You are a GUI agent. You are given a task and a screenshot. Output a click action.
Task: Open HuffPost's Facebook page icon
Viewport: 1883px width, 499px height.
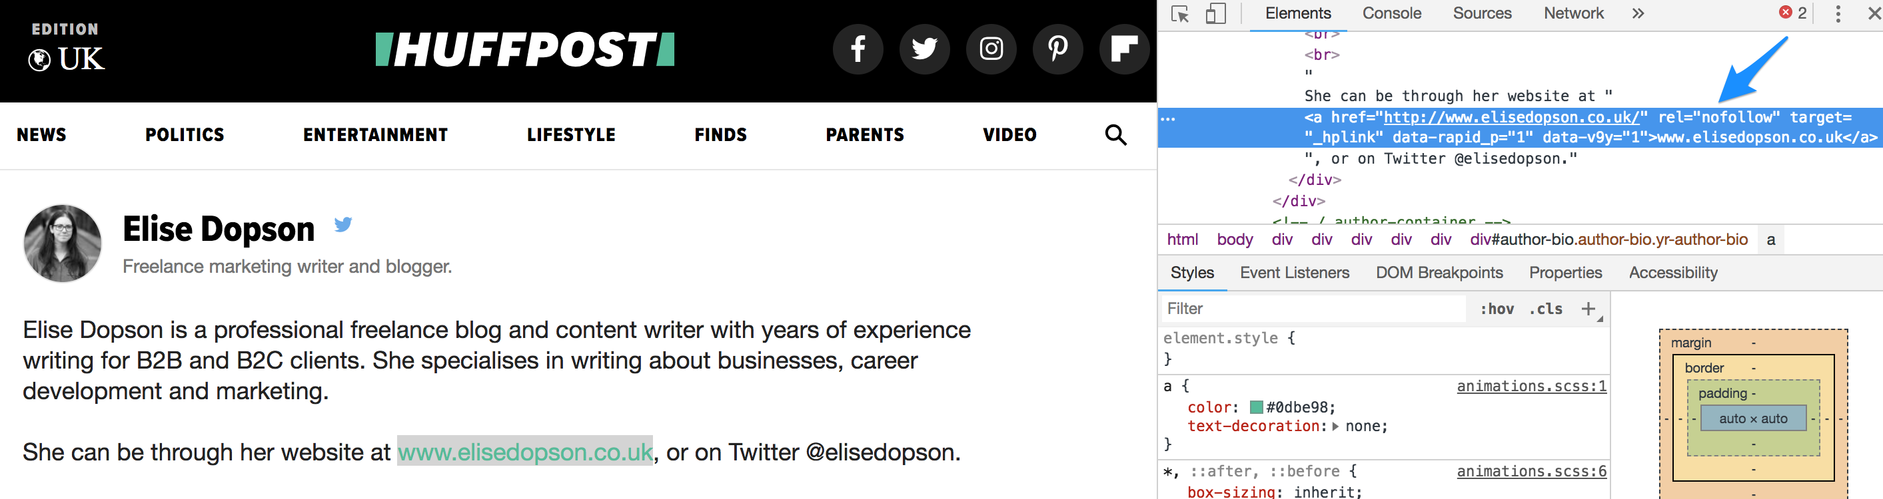[x=858, y=50]
